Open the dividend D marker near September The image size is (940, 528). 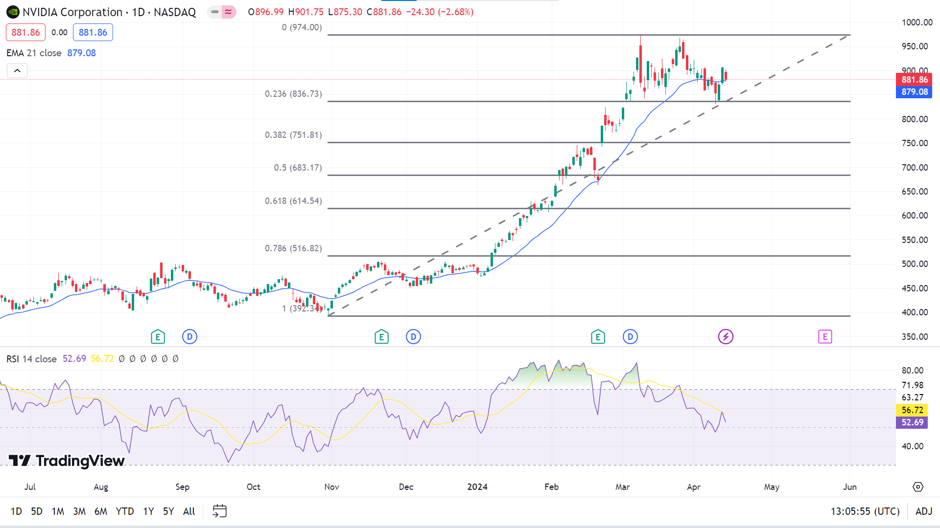pos(189,337)
